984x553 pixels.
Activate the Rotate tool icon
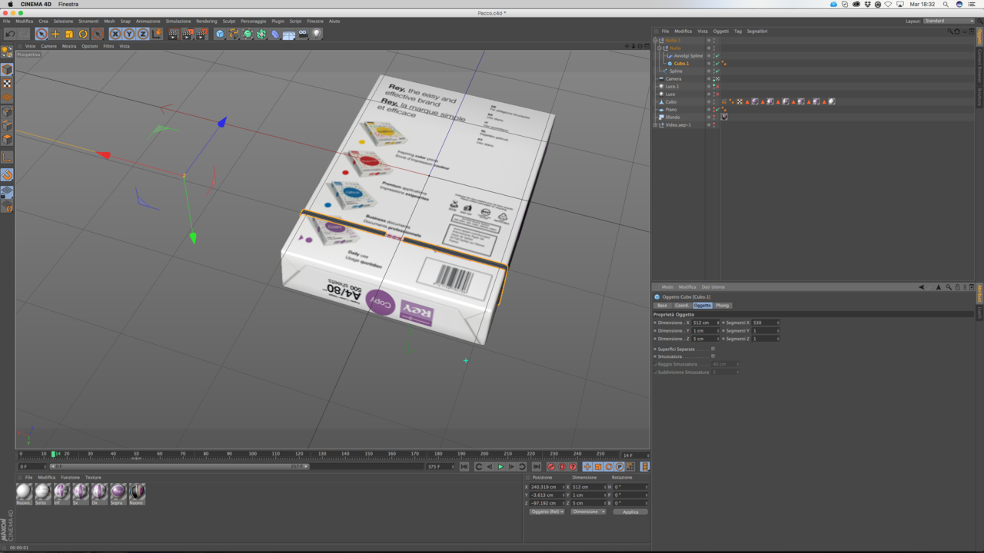click(x=83, y=34)
